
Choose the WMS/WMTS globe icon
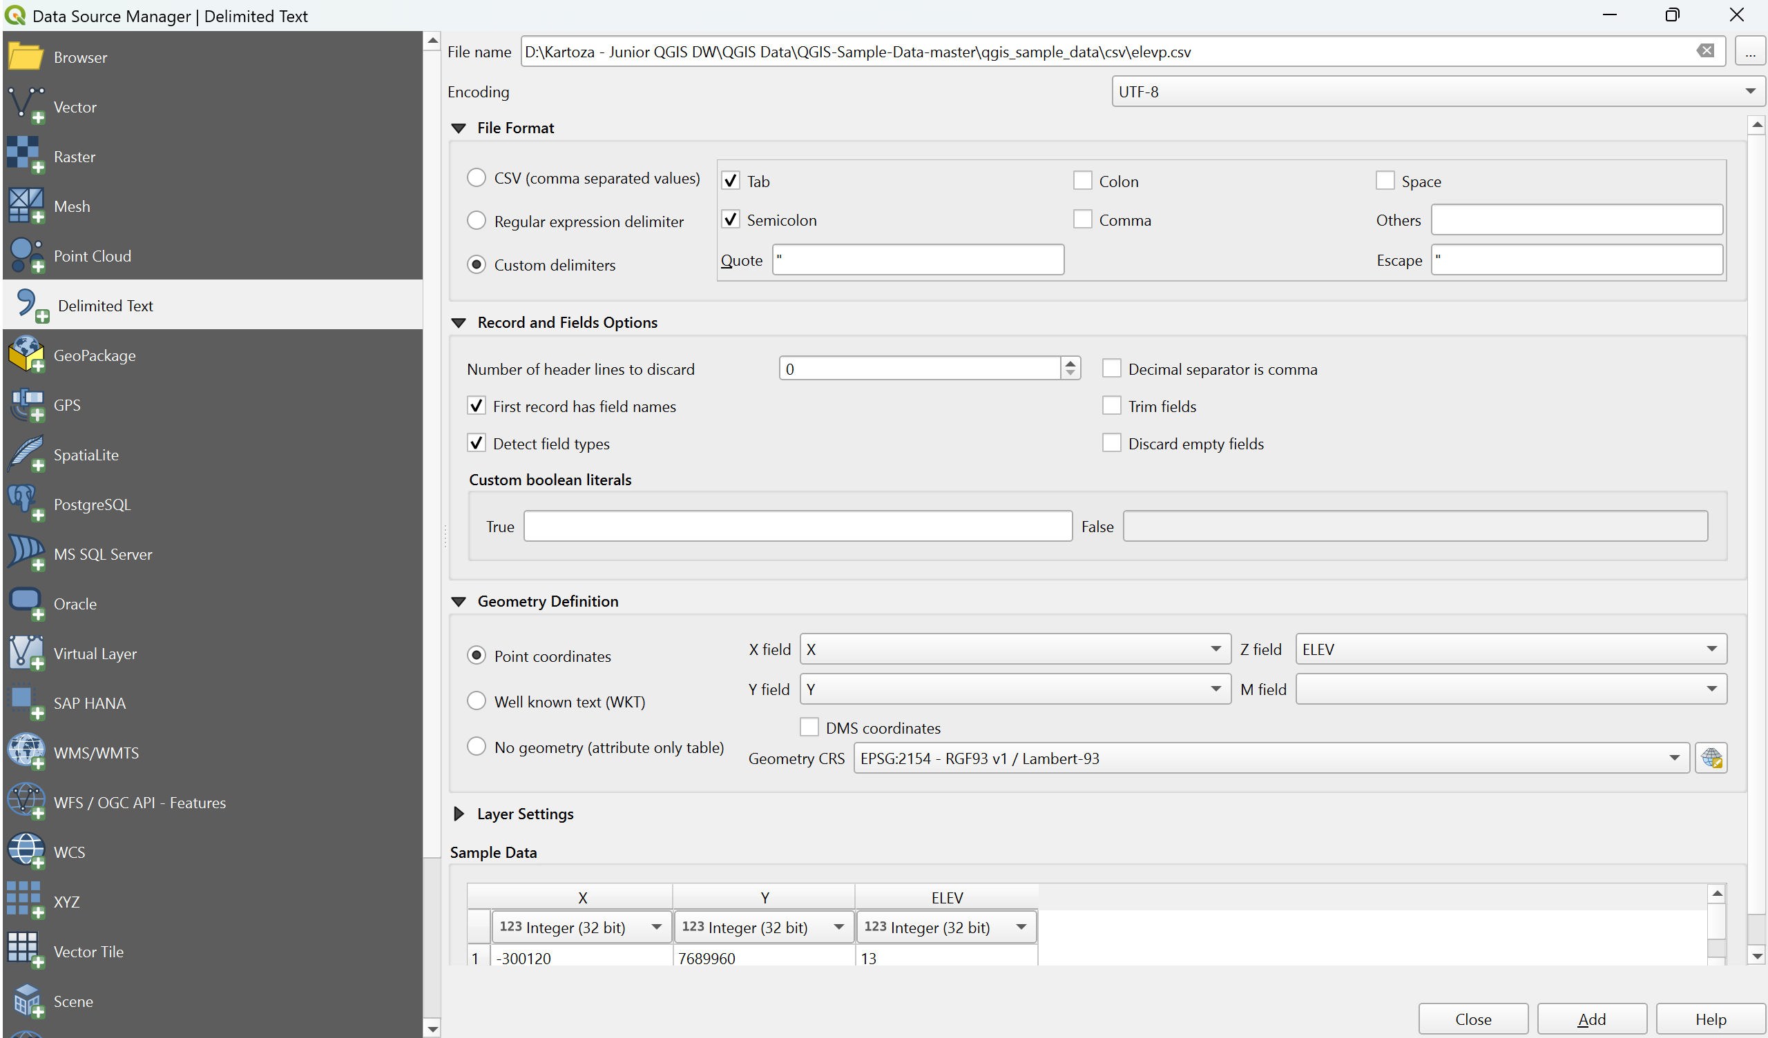click(26, 752)
